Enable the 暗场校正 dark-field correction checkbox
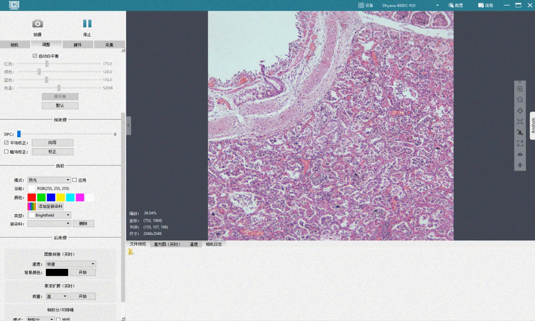 7,152
